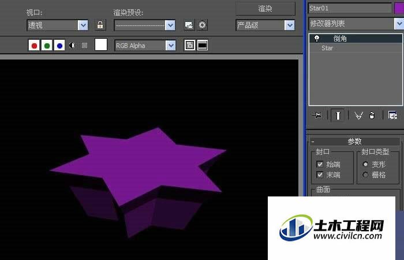
Task: Open the purple object color swatch
Action: (x=399, y=8)
